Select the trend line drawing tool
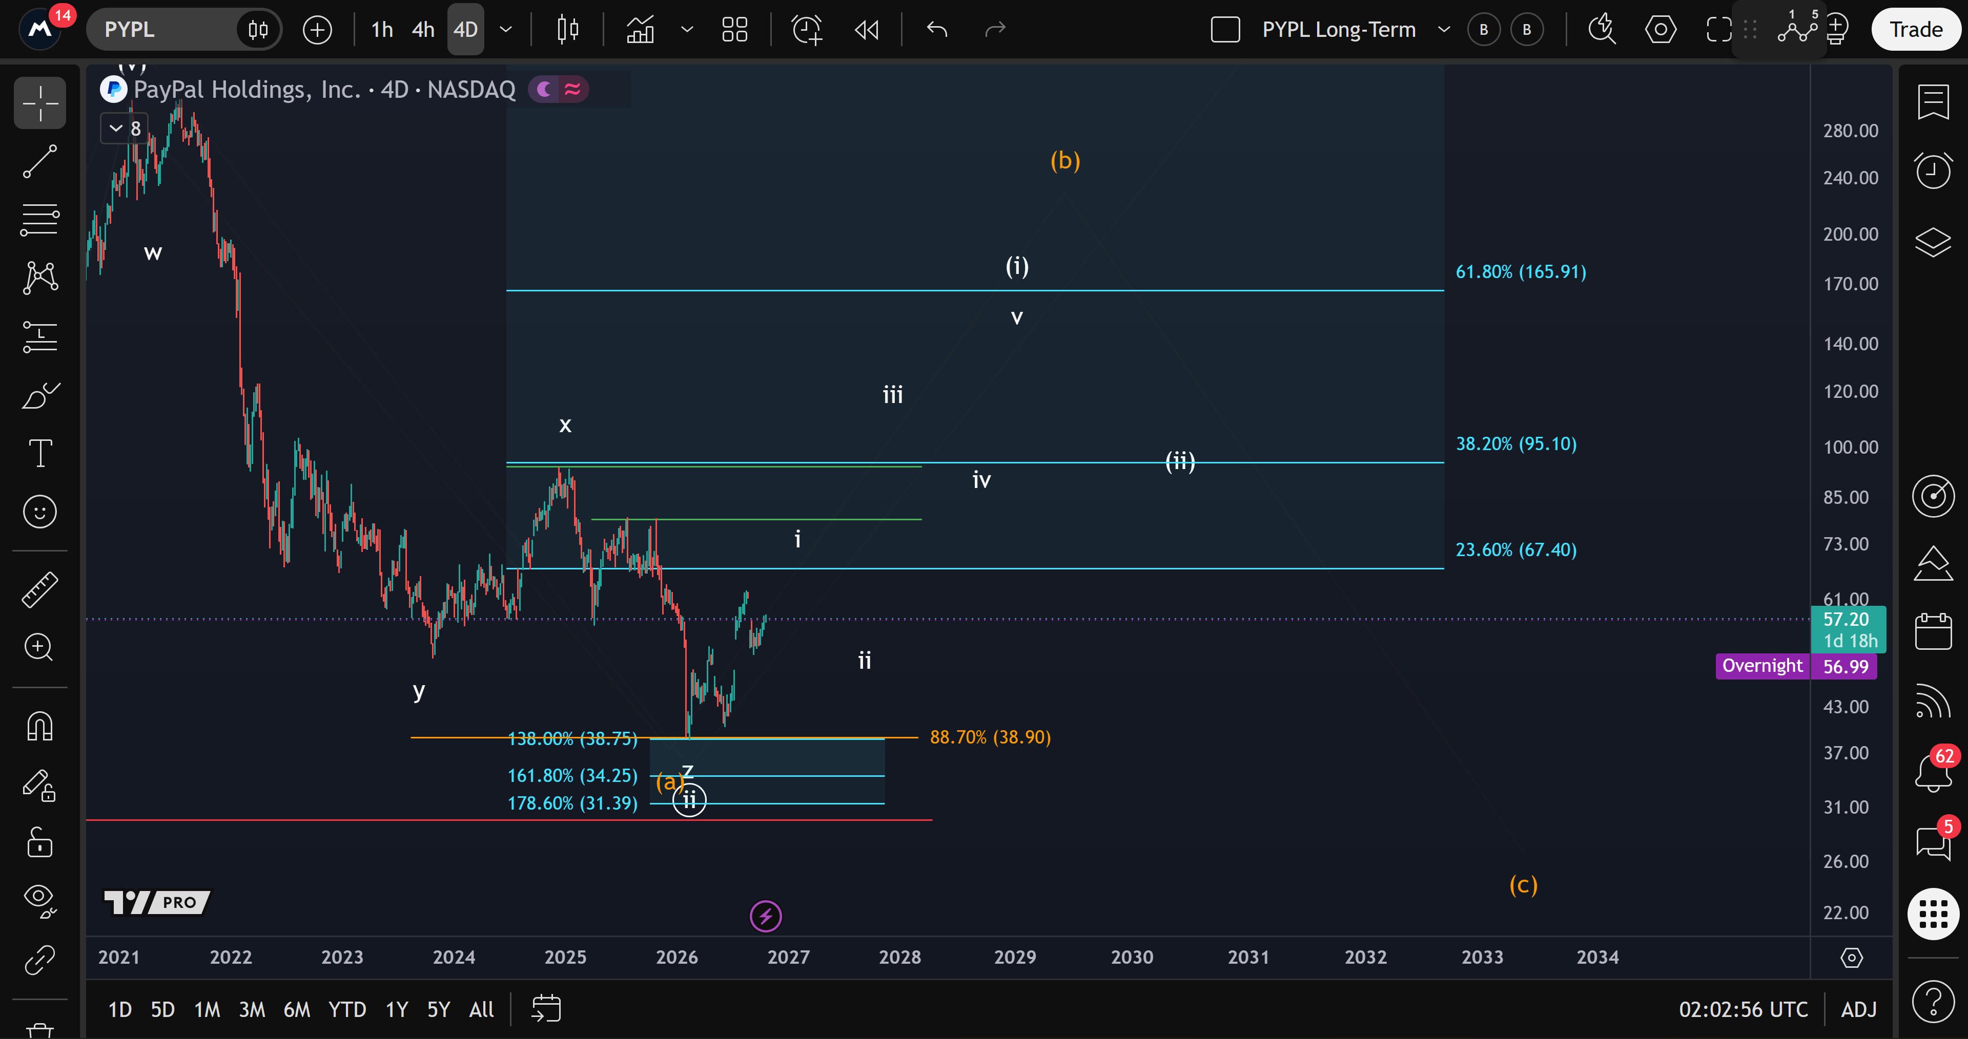Image resolution: width=1968 pixels, height=1039 pixels. pos(40,161)
